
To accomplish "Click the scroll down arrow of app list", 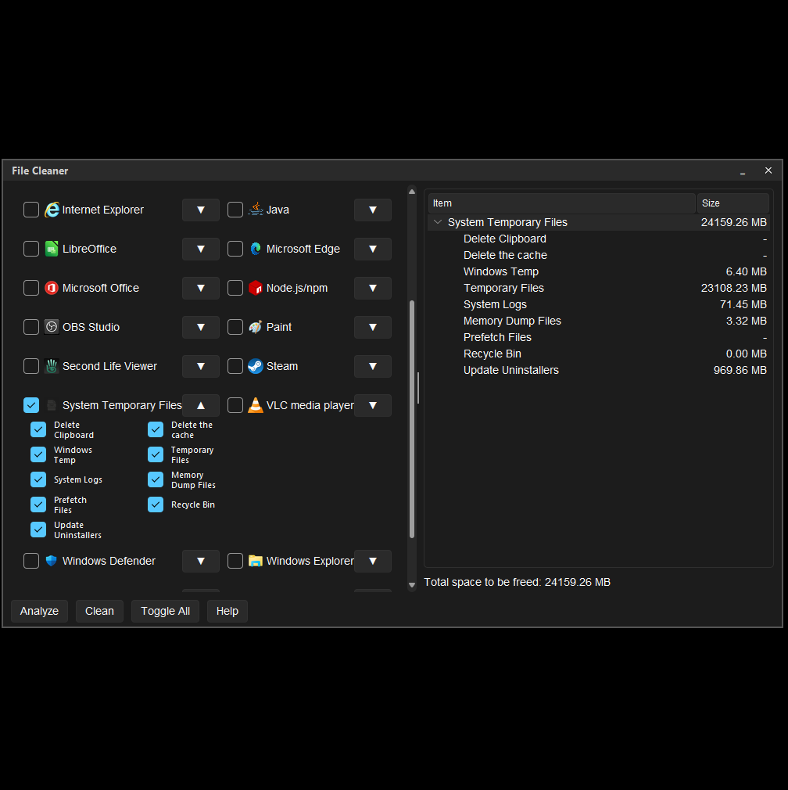I will tap(412, 585).
